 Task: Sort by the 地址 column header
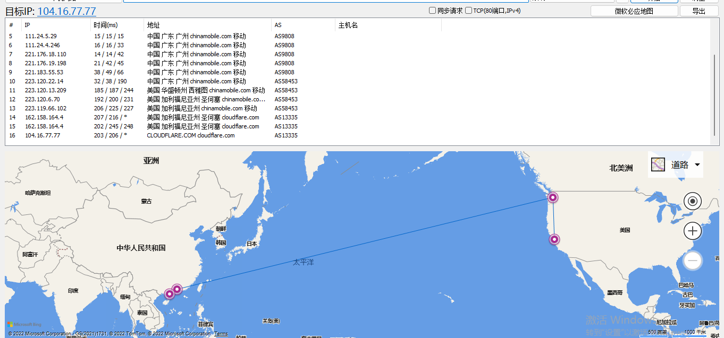[x=207, y=25]
